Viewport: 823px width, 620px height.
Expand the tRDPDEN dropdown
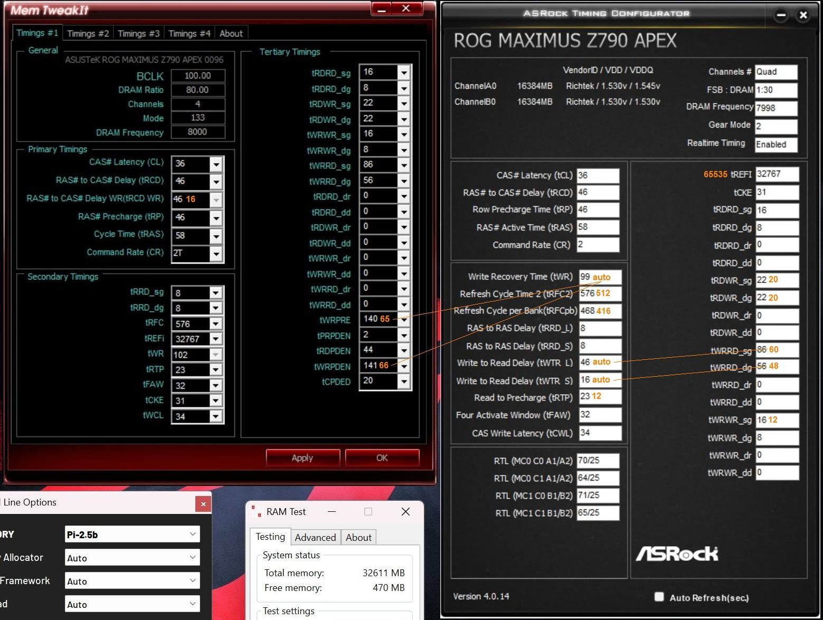404,350
